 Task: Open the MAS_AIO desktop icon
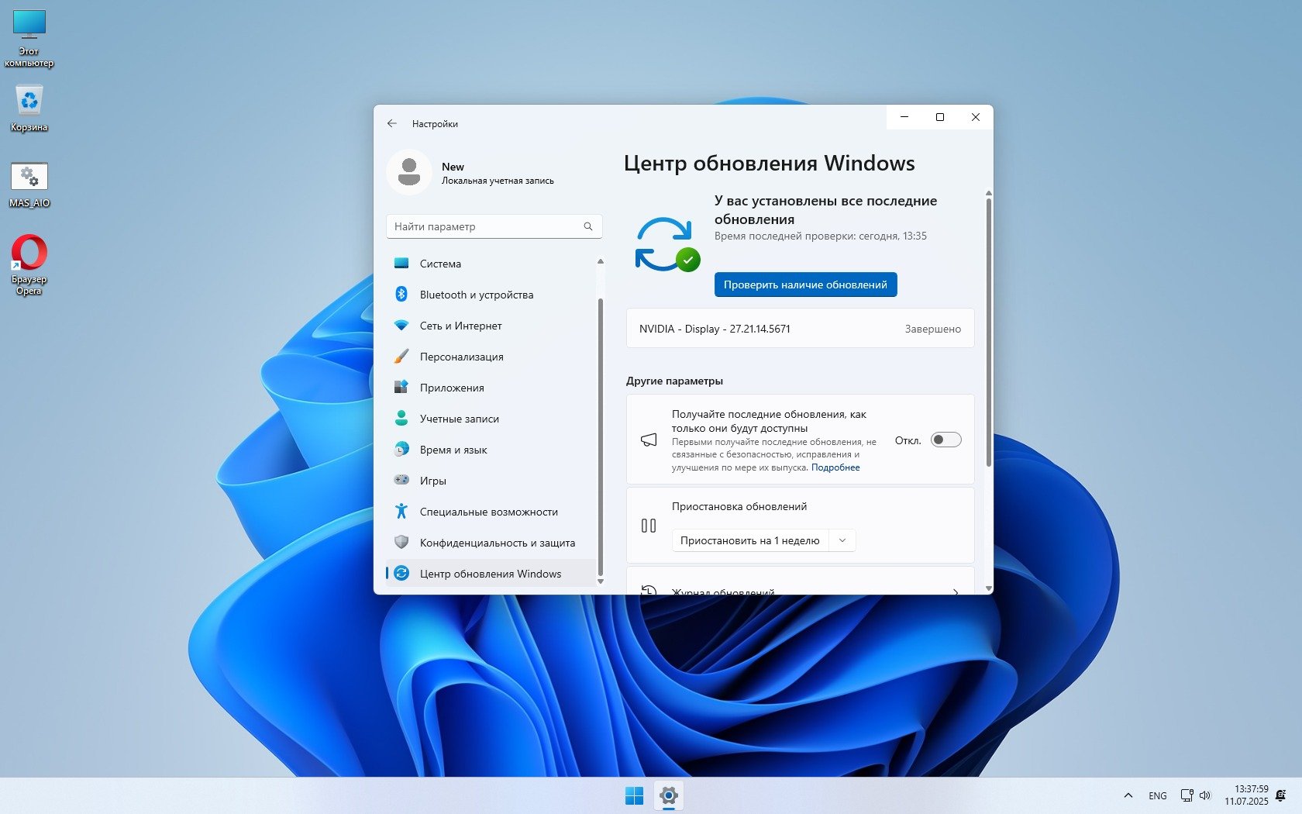click(x=29, y=178)
